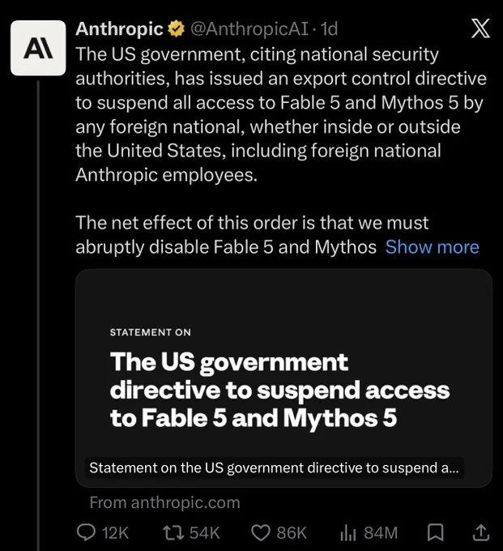Click the X logo

[x=480, y=29]
